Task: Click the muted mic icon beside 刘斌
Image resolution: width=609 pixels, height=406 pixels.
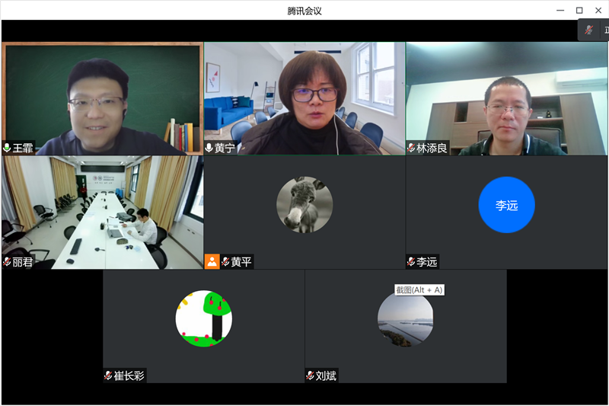Action: pos(310,376)
